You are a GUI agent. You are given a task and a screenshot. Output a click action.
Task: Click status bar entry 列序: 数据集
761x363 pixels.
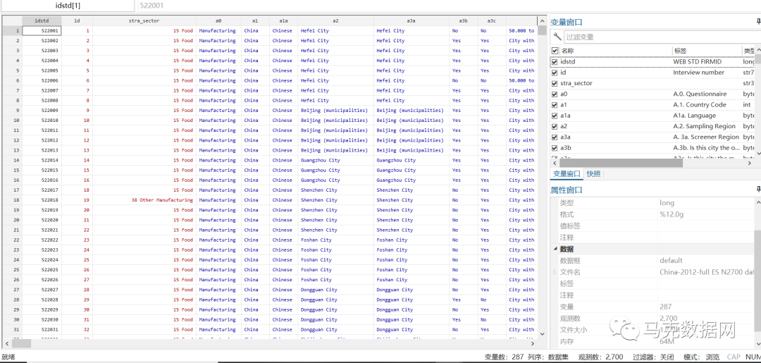click(x=548, y=357)
